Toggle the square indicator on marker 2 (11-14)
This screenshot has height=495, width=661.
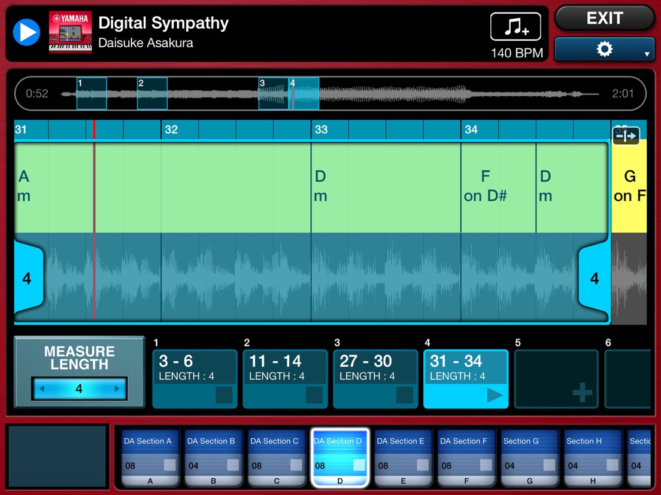pos(314,395)
